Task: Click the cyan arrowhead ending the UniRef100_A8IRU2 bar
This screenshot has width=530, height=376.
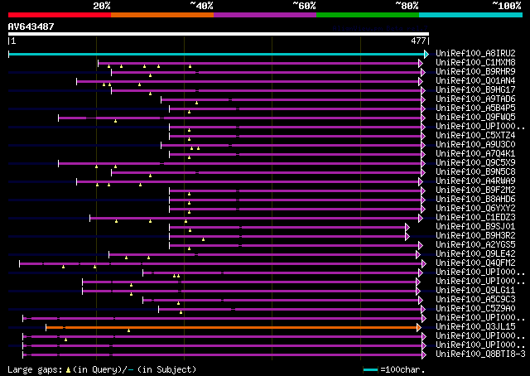Action: [426, 54]
